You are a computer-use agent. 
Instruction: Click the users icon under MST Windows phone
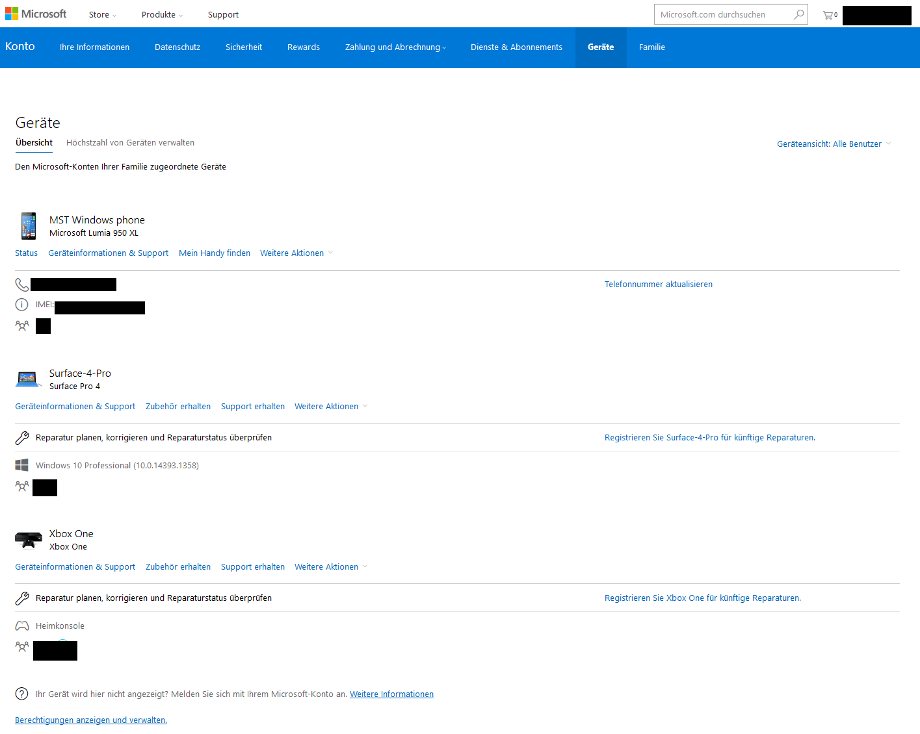tap(22, 325)
